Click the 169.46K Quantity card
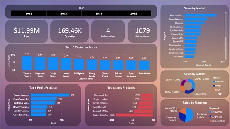The image size is (230, 129). 69,32
